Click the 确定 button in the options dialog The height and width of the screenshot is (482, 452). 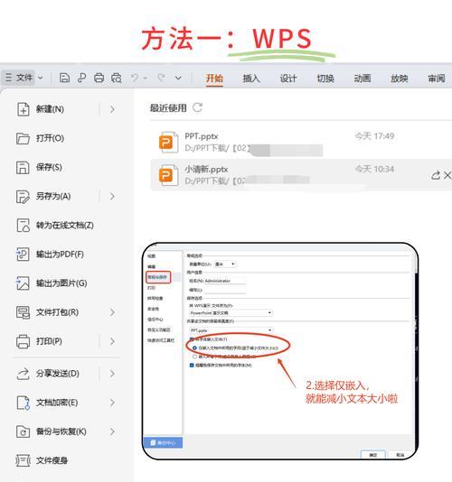pos(372,455)
